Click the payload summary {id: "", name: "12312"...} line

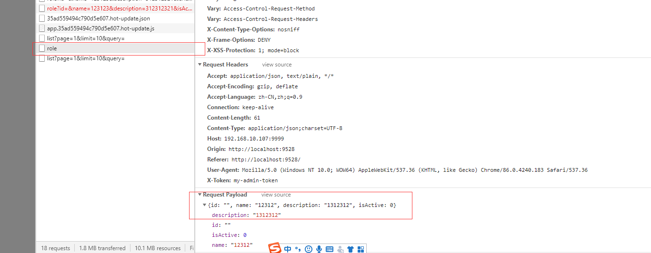click(302, 205)
